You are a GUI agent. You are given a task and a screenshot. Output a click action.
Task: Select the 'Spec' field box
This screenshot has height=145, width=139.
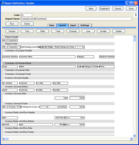(x=36, y=125)
